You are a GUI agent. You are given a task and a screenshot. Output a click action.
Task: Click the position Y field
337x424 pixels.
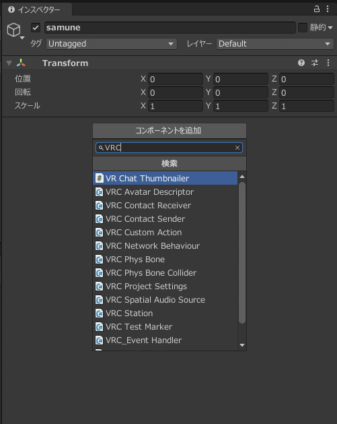pos(241,80)
